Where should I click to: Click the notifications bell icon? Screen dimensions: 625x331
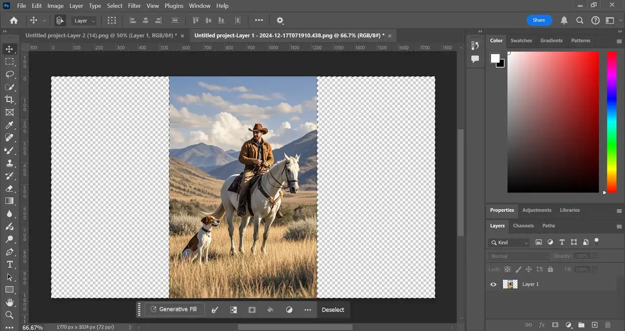tap(564, 20)
